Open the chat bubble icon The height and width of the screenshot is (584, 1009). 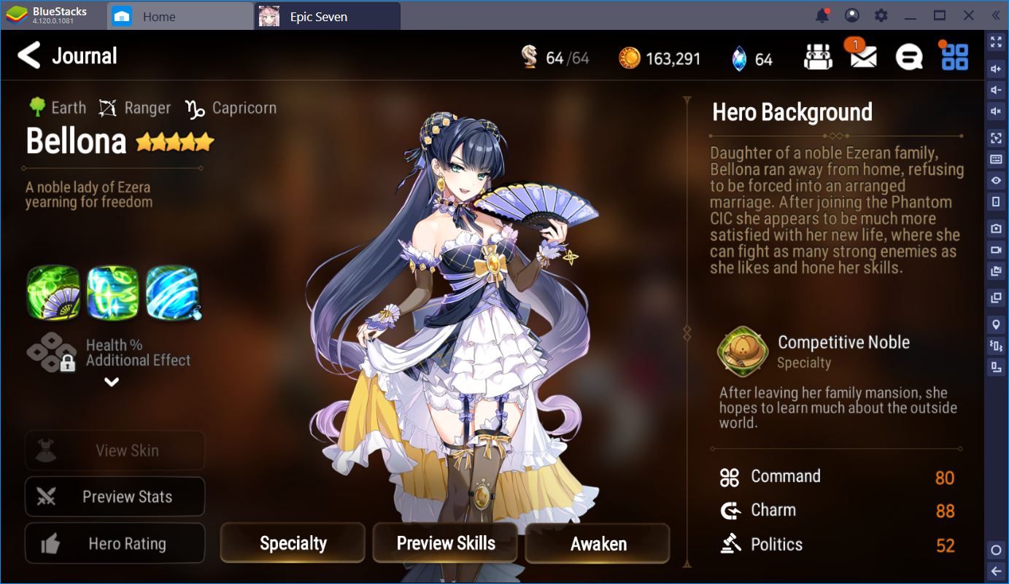coord(908,57)
